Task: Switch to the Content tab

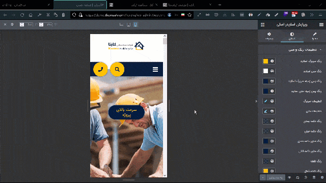Action: coord(315,36)
